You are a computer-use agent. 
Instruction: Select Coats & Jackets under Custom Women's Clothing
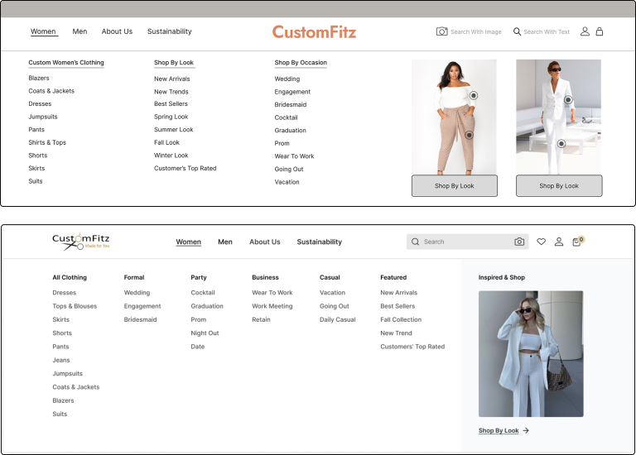click(x=51, y=91)
